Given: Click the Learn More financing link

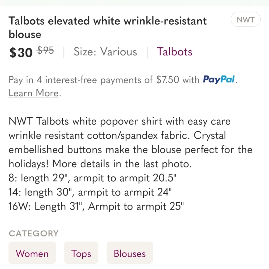Looking at the screenshot, I should click(x=33, y=93).
